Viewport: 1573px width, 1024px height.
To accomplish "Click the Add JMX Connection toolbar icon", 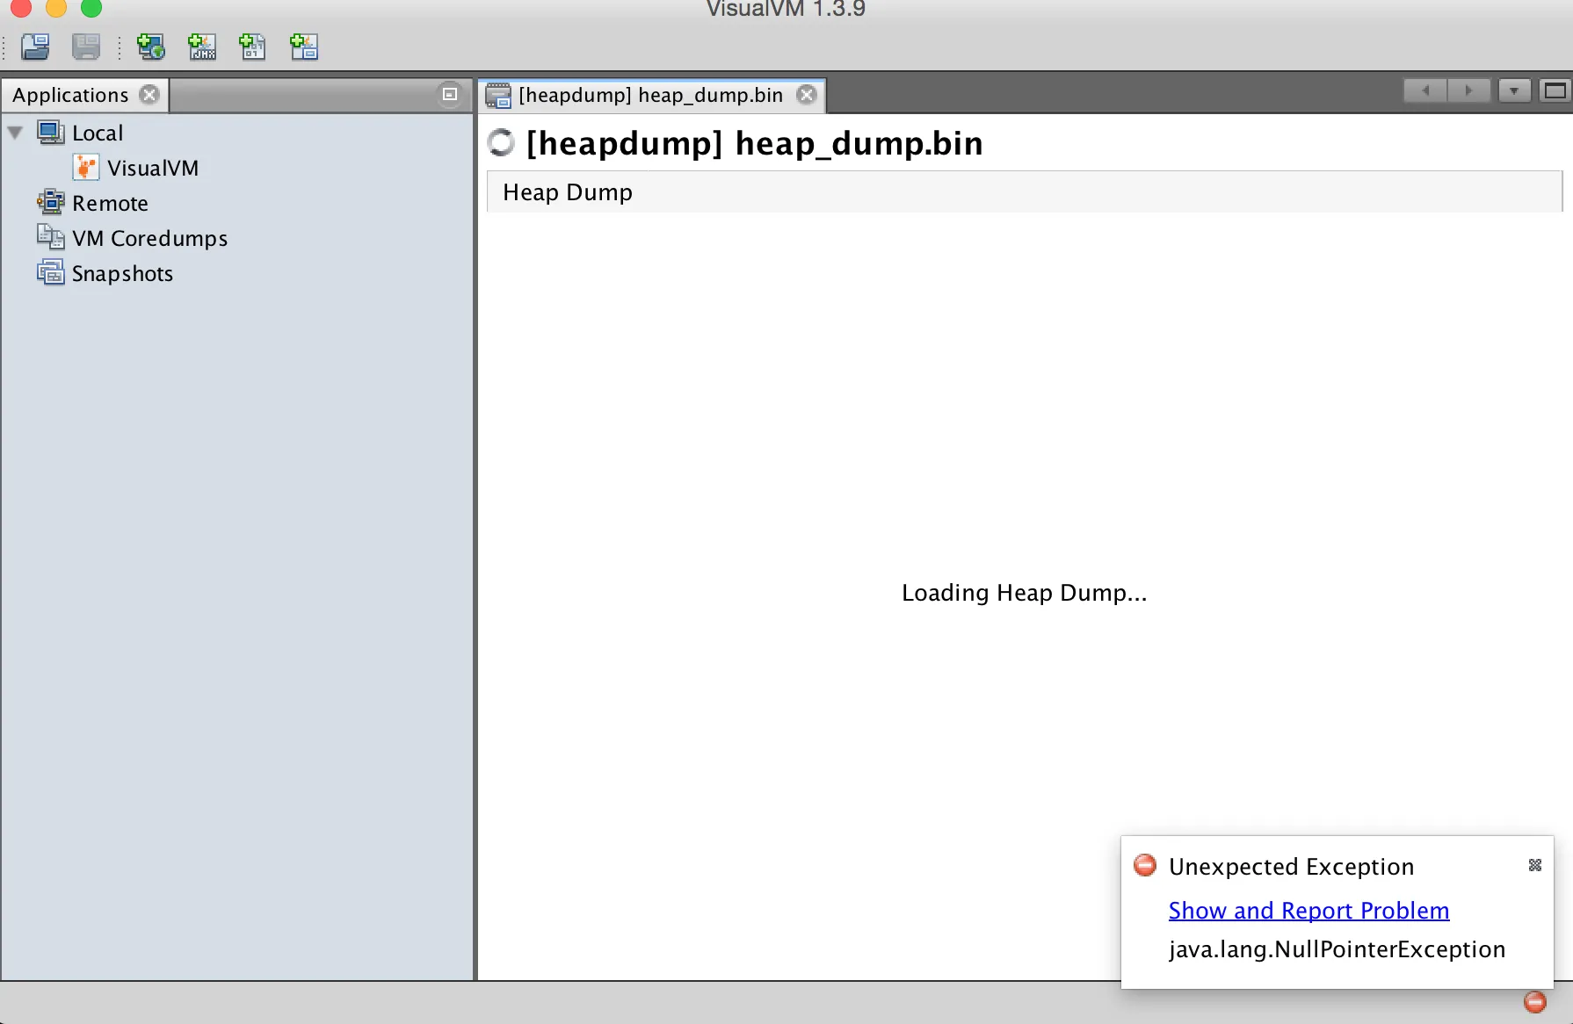I will click(202, 47).
